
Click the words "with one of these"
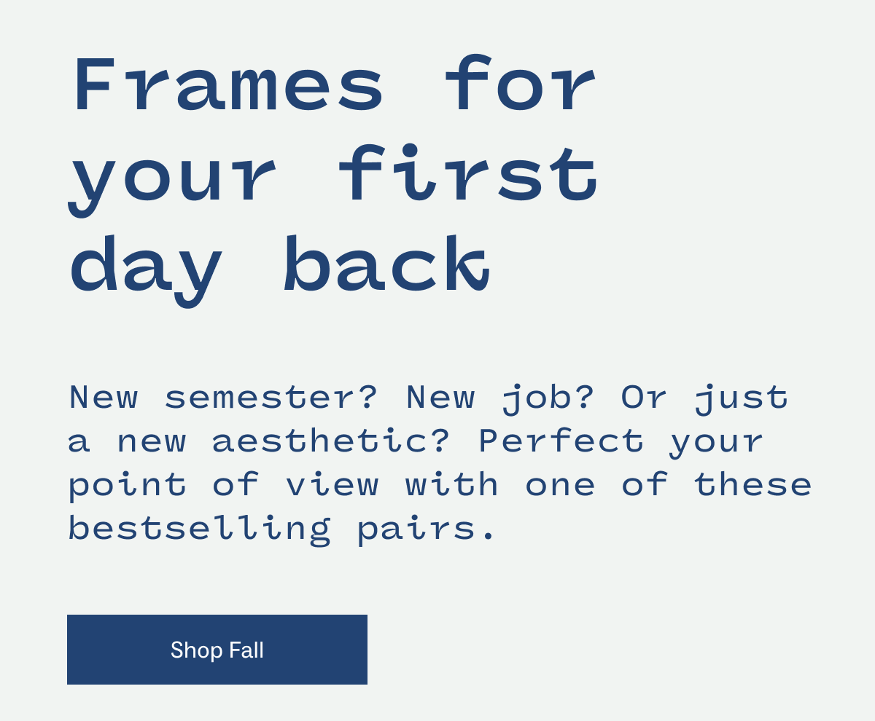[609, 485]
